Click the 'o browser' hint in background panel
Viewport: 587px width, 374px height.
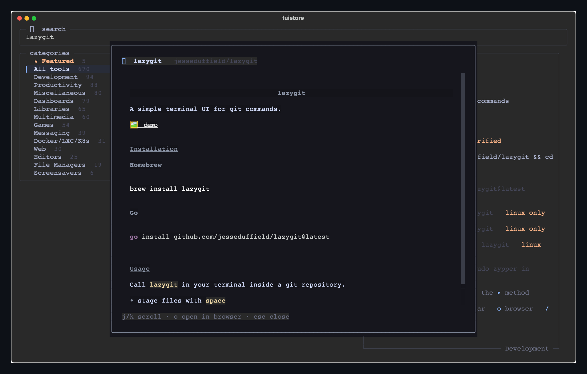pyautogui.click(x=515, y=309)
